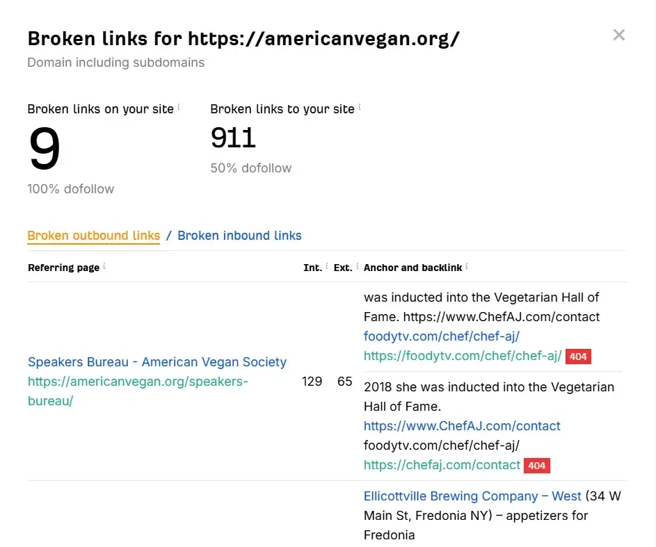Click the 404 badge beside the foodytv URL
Image resolution: width=656 pixels, height=547 pixels.
pyautogui.click(x=578, y=357)
